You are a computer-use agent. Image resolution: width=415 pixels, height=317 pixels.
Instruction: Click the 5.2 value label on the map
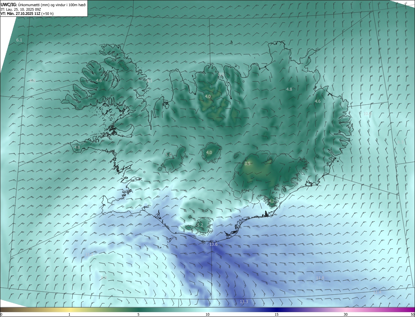200,225
